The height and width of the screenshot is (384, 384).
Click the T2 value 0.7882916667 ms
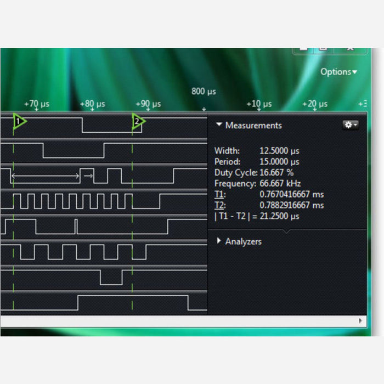coord(292,205)
